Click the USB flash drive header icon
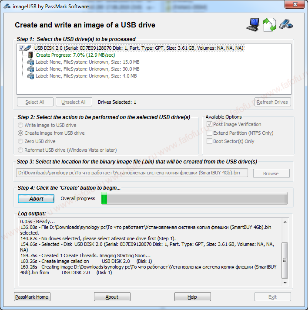This screenshot has height=310, width=308. 286,24
